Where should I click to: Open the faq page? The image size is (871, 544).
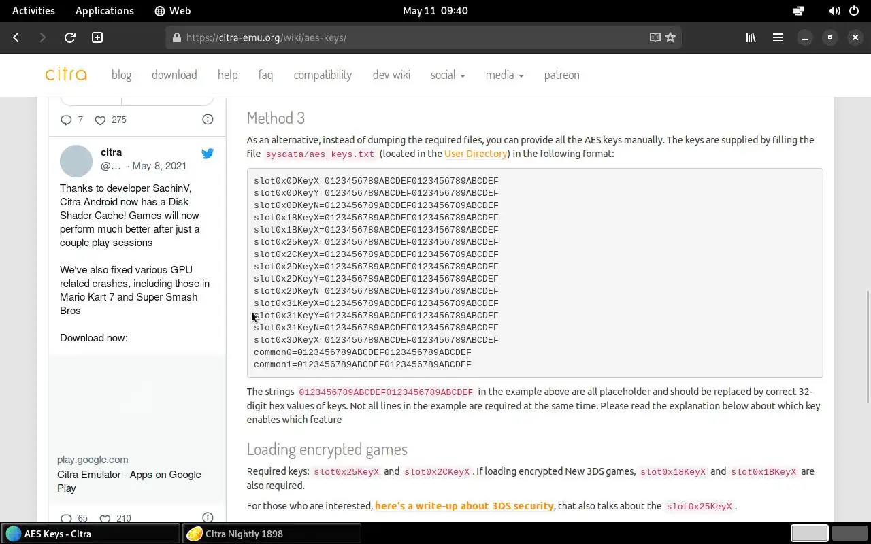tap(265, 75)
